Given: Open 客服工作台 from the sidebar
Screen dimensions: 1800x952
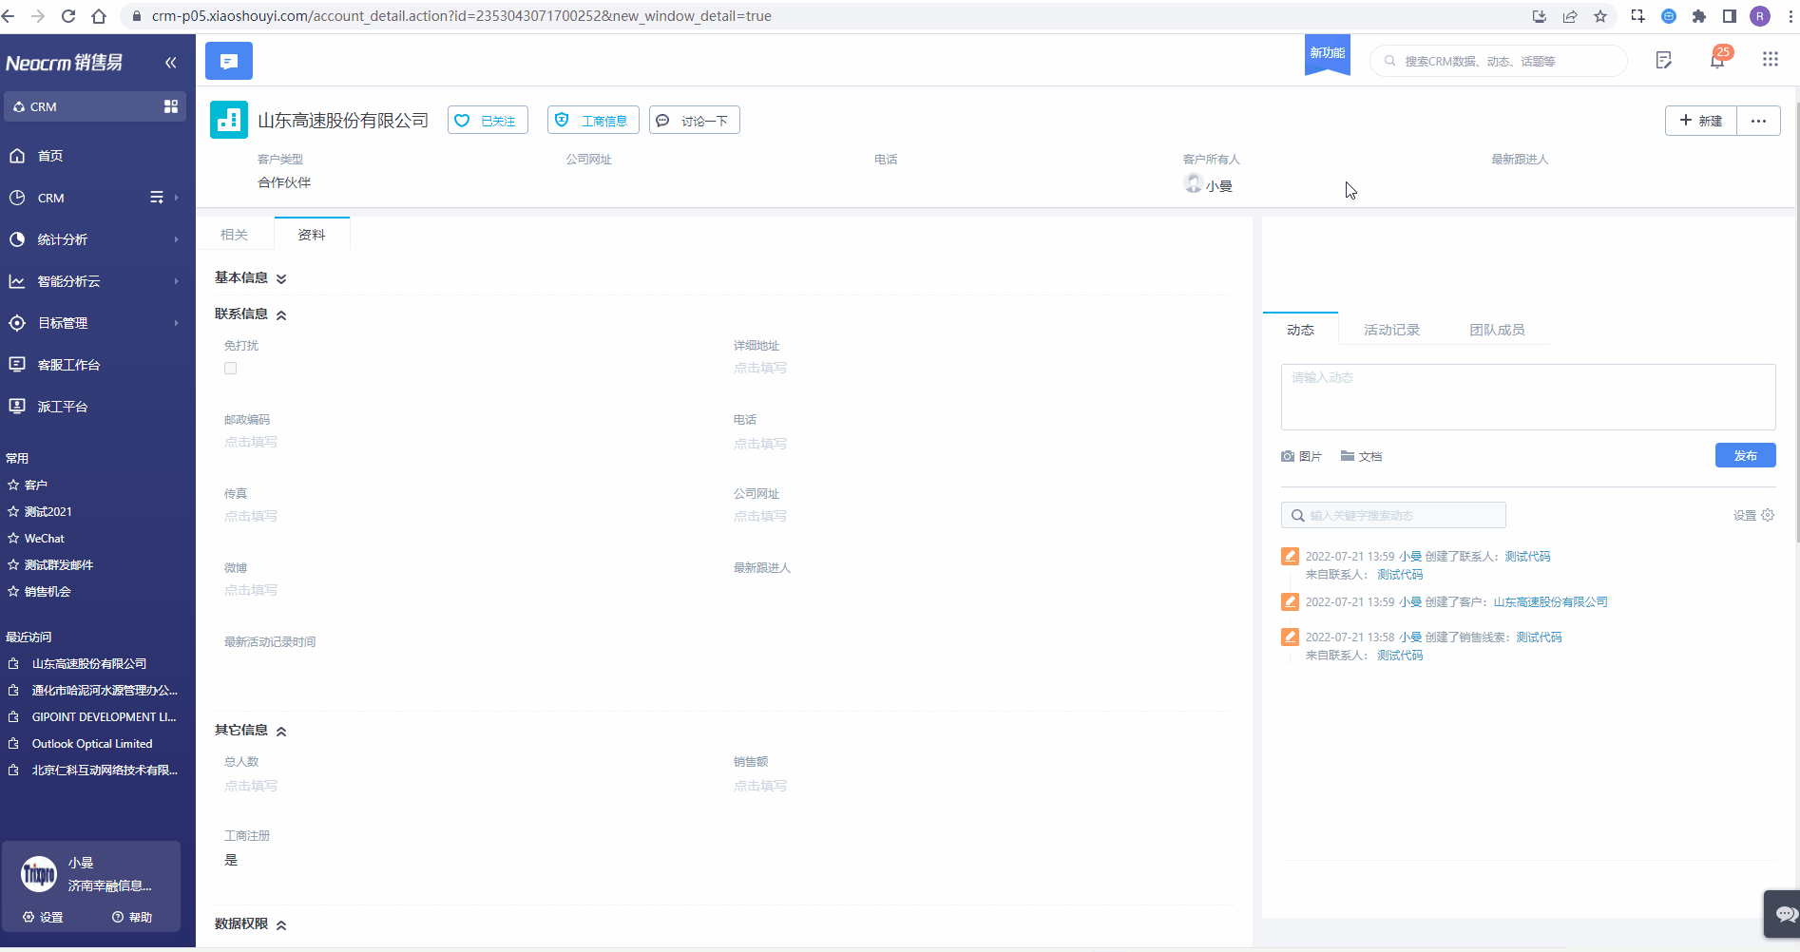Looking at the screenshot, I should point(70,364).
